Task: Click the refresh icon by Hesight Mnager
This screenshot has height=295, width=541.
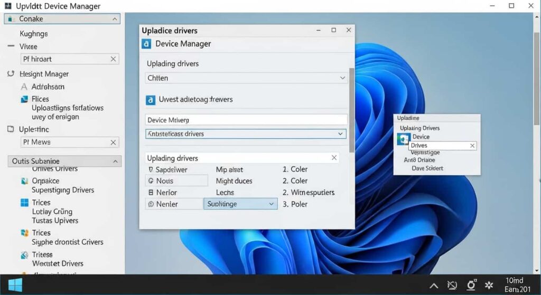Action: (11, 73)
